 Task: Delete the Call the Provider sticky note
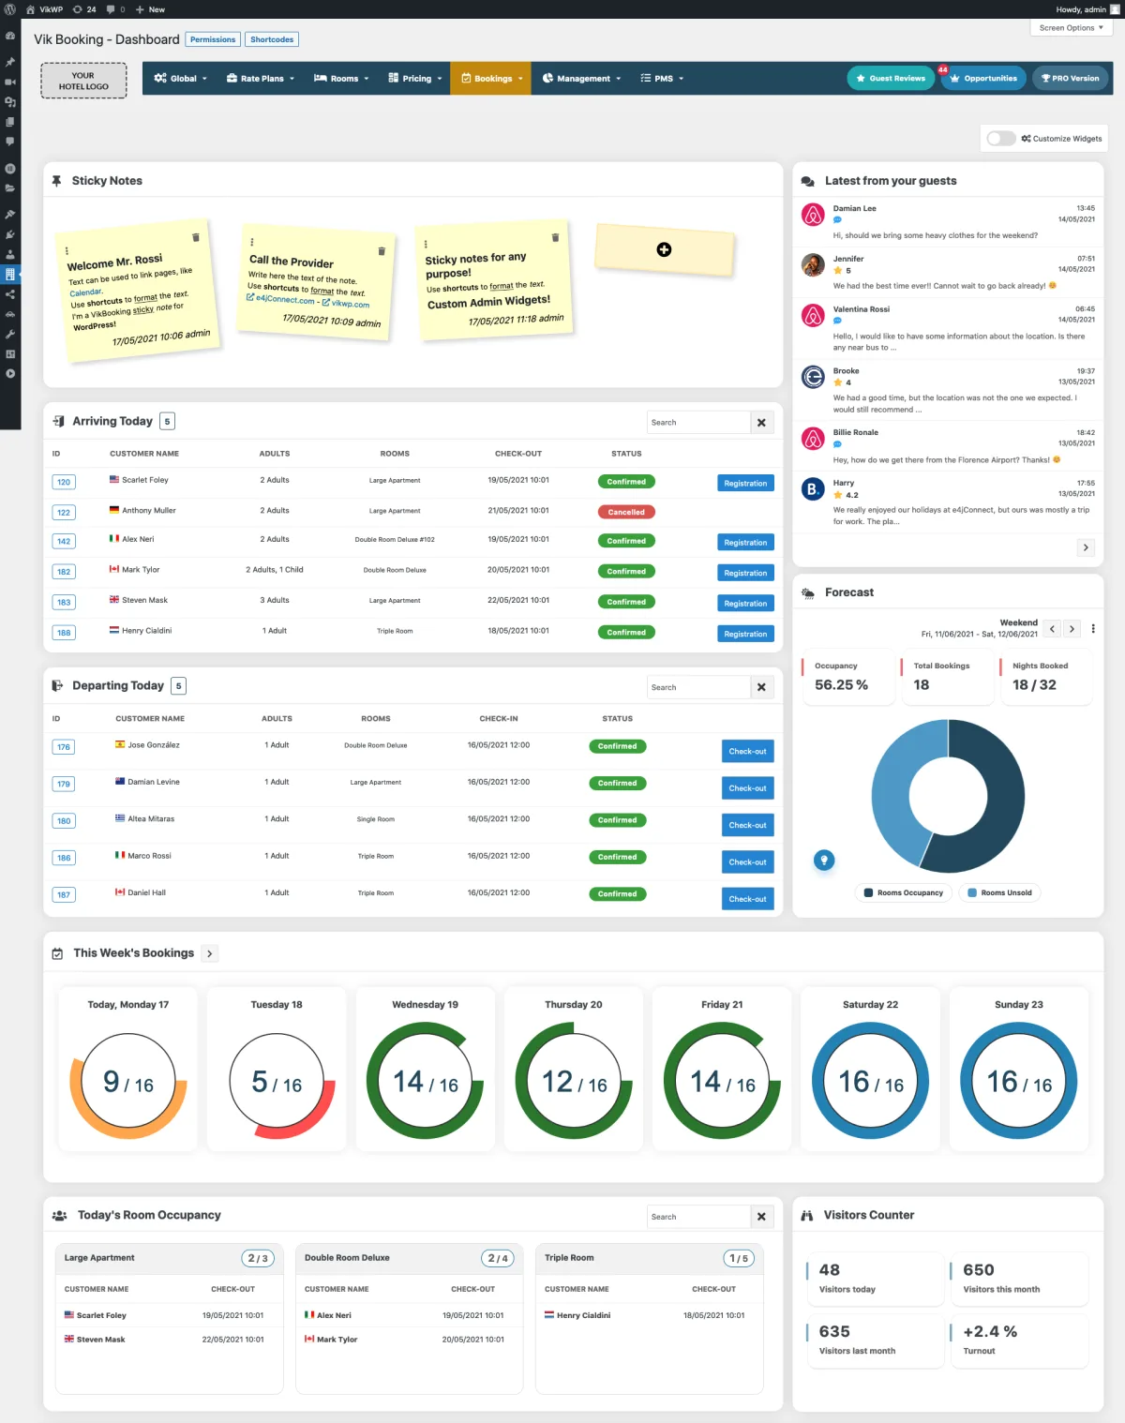tap(382, 251)
